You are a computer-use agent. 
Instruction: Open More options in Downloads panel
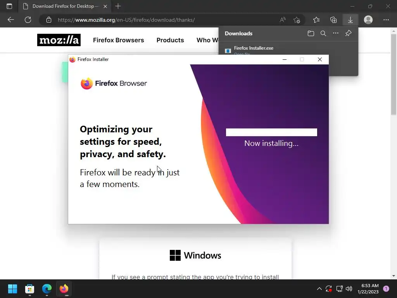click(335, 33)
